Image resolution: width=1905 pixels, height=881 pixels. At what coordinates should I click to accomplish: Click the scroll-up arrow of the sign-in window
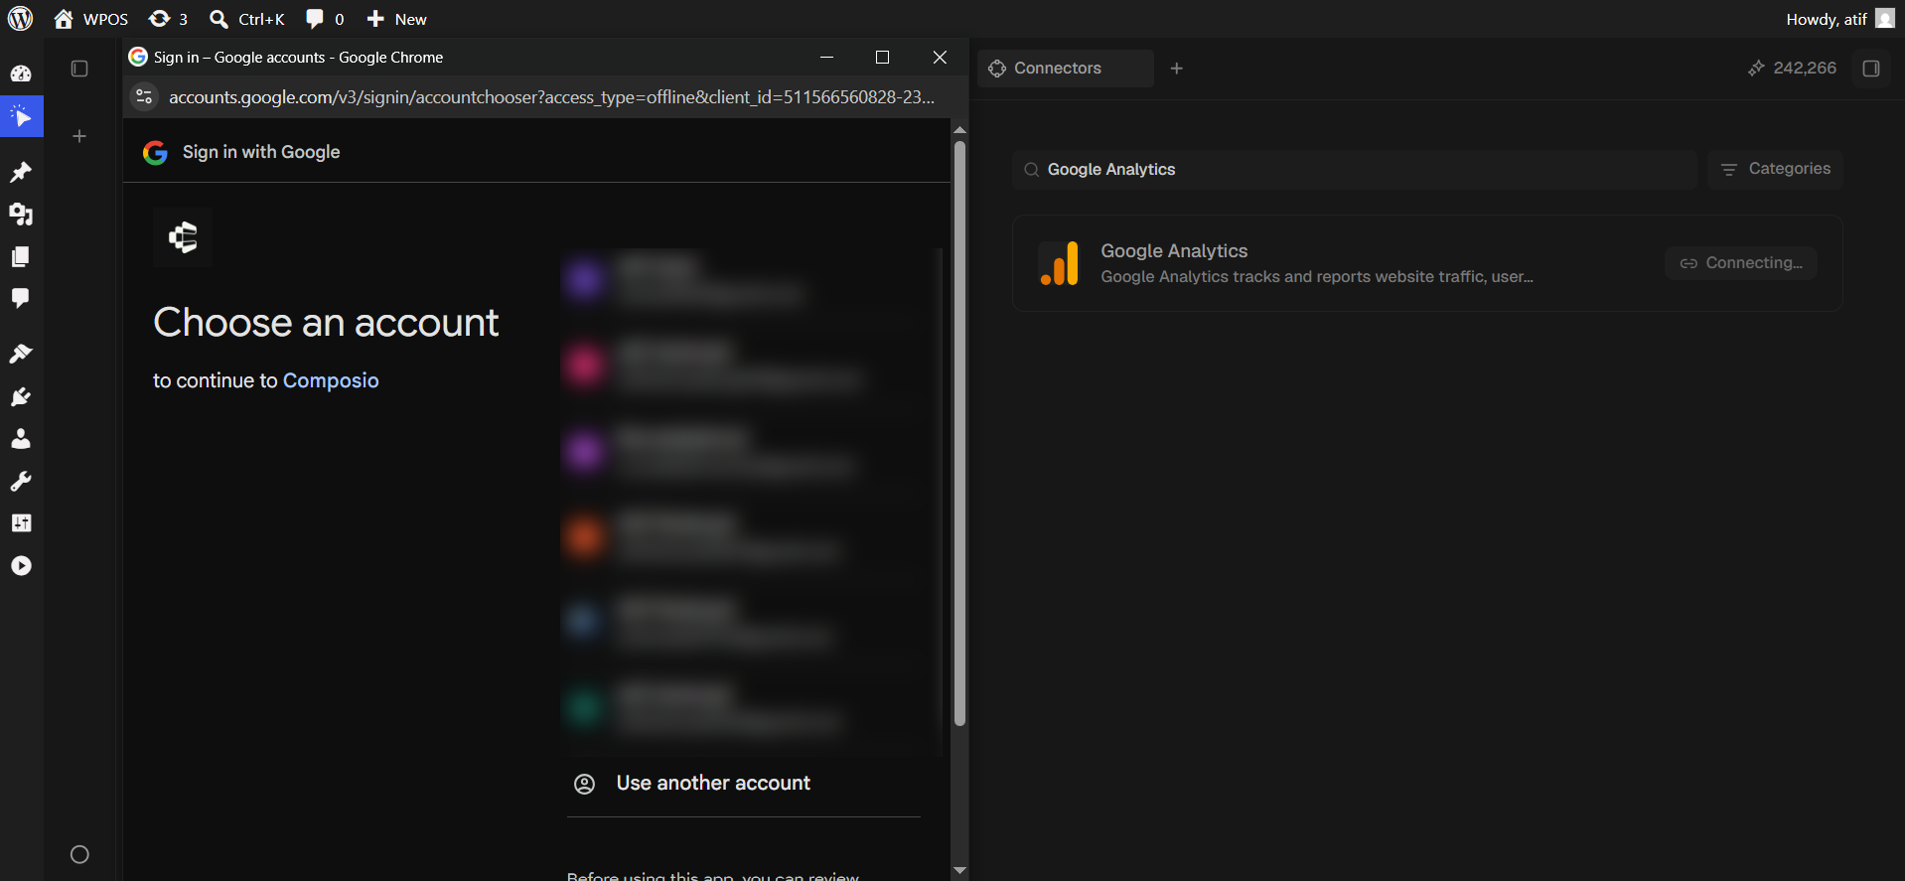(x=959, y=129)
